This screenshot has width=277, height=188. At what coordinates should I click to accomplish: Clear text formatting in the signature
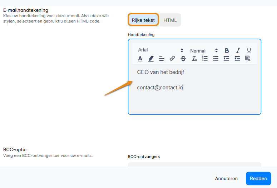coord(194,59)
